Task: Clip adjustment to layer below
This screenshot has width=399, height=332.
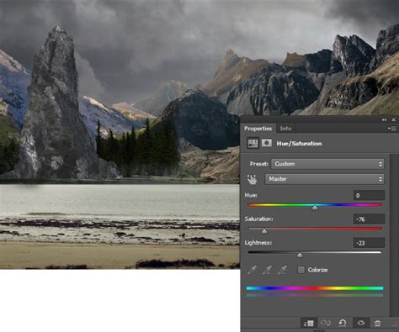Action: pyautogui.click(x=308, y=323)
